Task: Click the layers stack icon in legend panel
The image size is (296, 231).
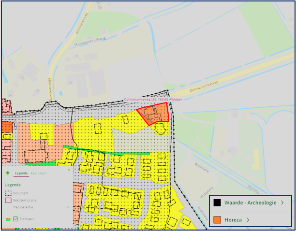Action: pos(8,173)
